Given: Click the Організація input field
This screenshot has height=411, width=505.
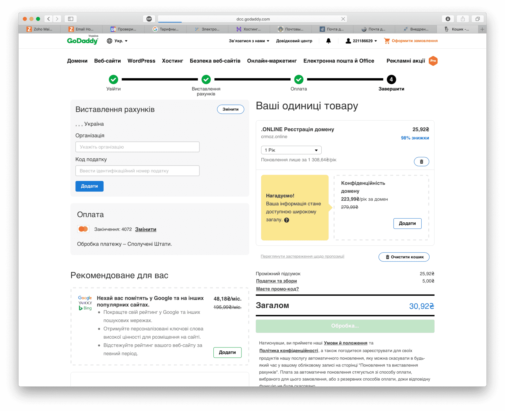Looking at the screenshot, I should point(137,147).
